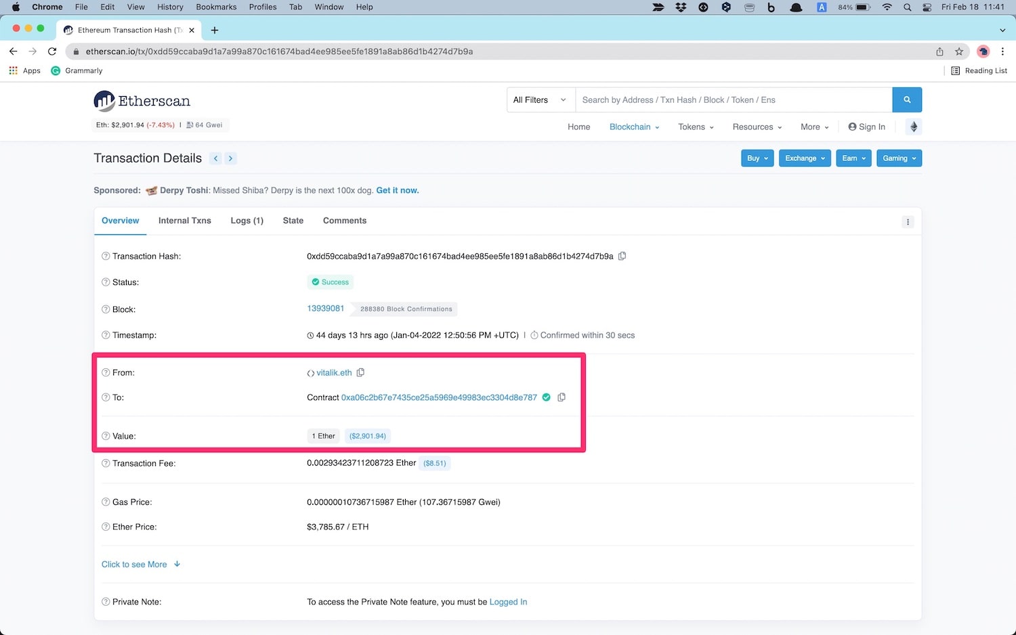Copy the vitalik.eth From address
Image resolution: width=1016 pixels, height=635 pixels.
click(x=360, y=372)
